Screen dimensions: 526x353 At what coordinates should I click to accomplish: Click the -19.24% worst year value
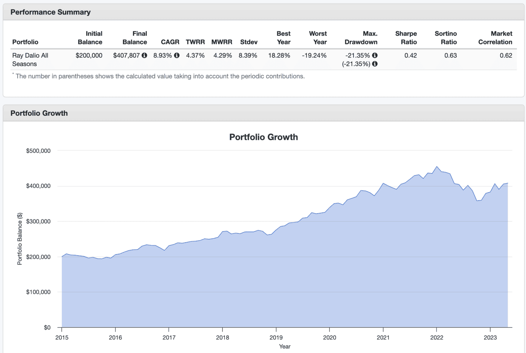coord(314,55)
